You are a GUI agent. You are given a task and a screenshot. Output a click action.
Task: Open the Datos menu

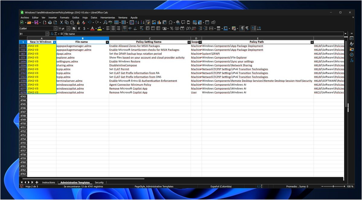click(x=94, y=17)
